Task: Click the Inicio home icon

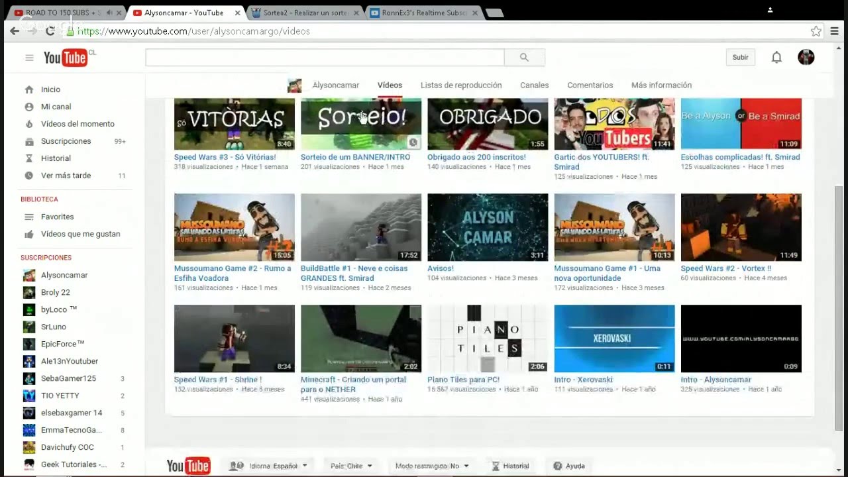Action: coord(29,89)
